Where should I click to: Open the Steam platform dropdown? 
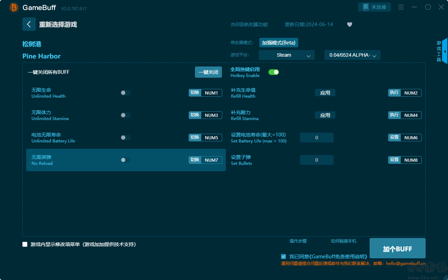click(x=287, y=55)
